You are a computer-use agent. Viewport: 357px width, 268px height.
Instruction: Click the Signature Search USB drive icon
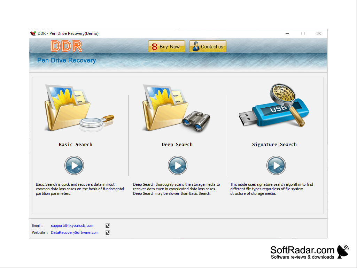coord(274,105)
